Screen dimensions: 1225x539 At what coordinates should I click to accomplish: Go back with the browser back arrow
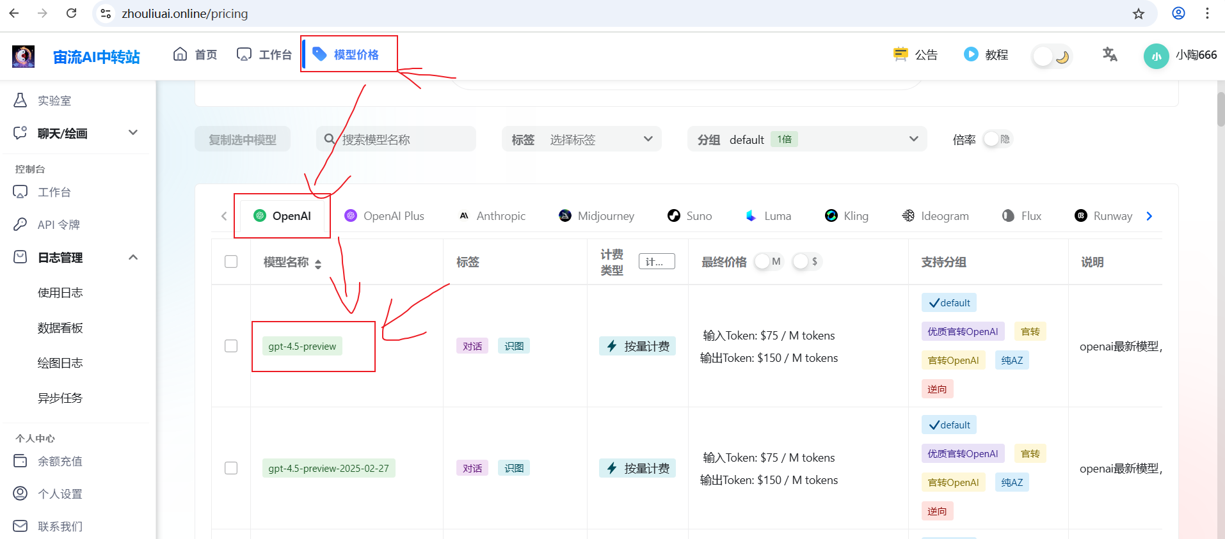[14, 13]
